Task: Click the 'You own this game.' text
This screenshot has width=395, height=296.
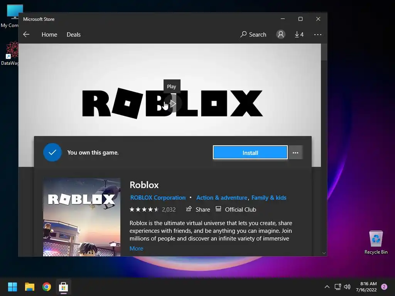Action: (x=93, y=153)
